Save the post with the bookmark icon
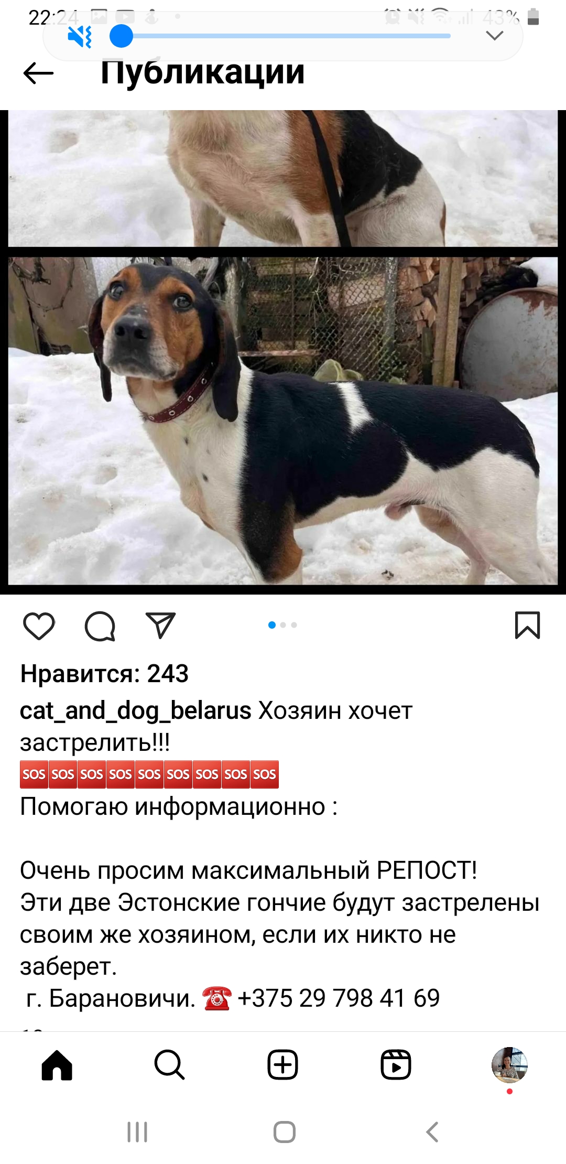Viewport: 566px width, 1164px height. point(527,625)
